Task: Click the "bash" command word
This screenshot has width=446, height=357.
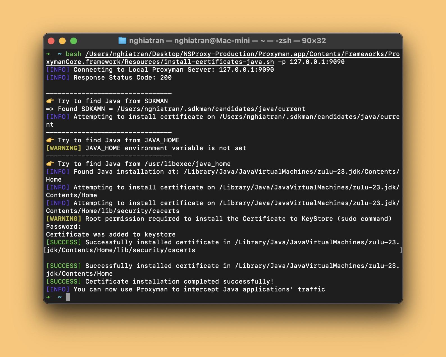Action: [x=74, y=54]
